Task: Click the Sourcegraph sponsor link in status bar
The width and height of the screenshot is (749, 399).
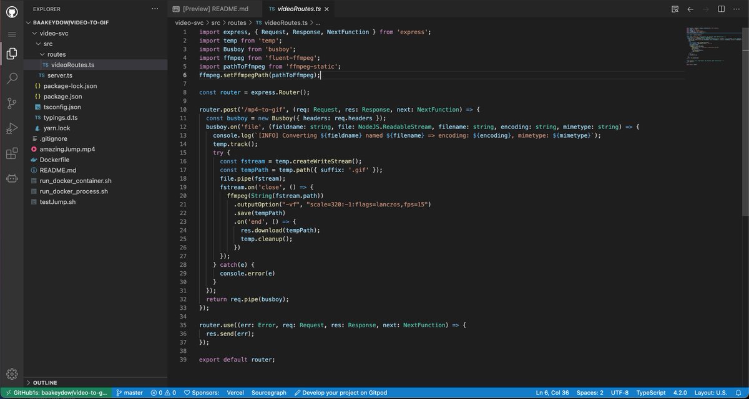Action: 269,393
